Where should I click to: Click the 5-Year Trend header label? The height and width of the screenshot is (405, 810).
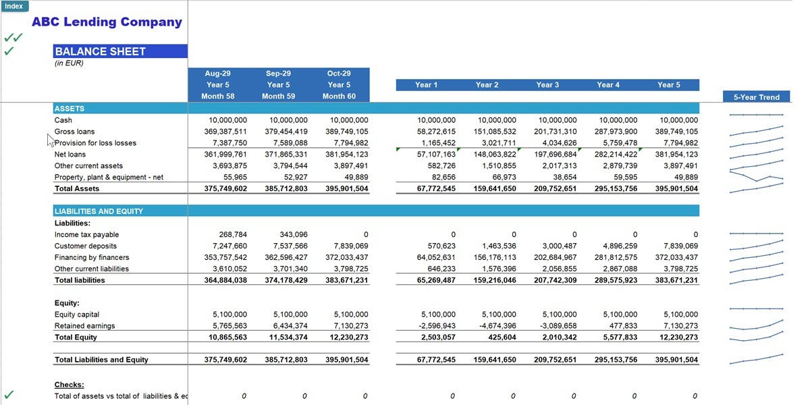pyautogui.click(x=756, y=97)
